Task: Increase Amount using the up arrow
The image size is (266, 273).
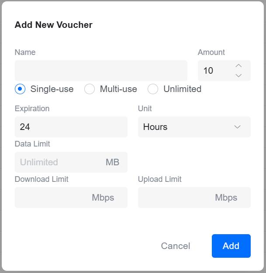Action: coord(238,65)
